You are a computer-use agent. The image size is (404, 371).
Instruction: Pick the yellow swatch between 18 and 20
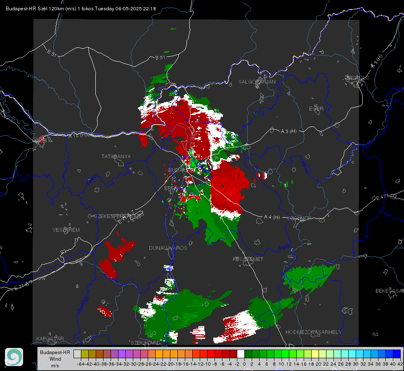pyautogui.click(x=315, y=354)
